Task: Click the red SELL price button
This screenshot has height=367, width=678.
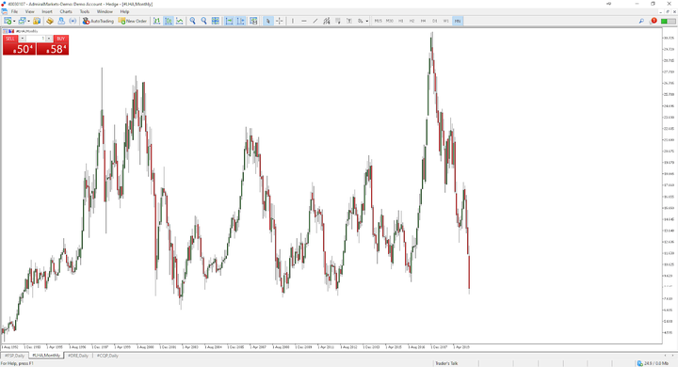Action: point(19,49)
